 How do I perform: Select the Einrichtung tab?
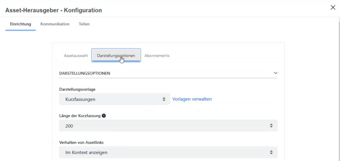click(x=21, y=24)
